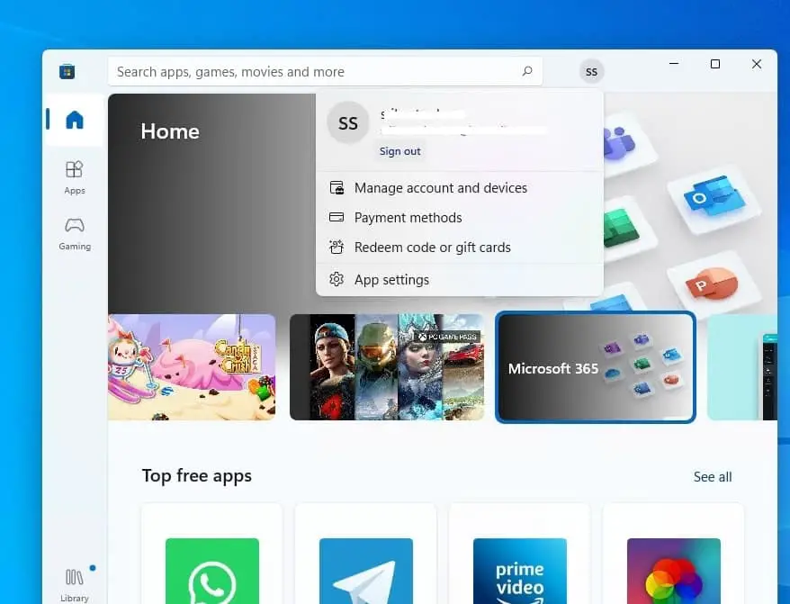790x604 pixels.
Task: Click the gift redeem icon
Action: (x=337, y=247)
